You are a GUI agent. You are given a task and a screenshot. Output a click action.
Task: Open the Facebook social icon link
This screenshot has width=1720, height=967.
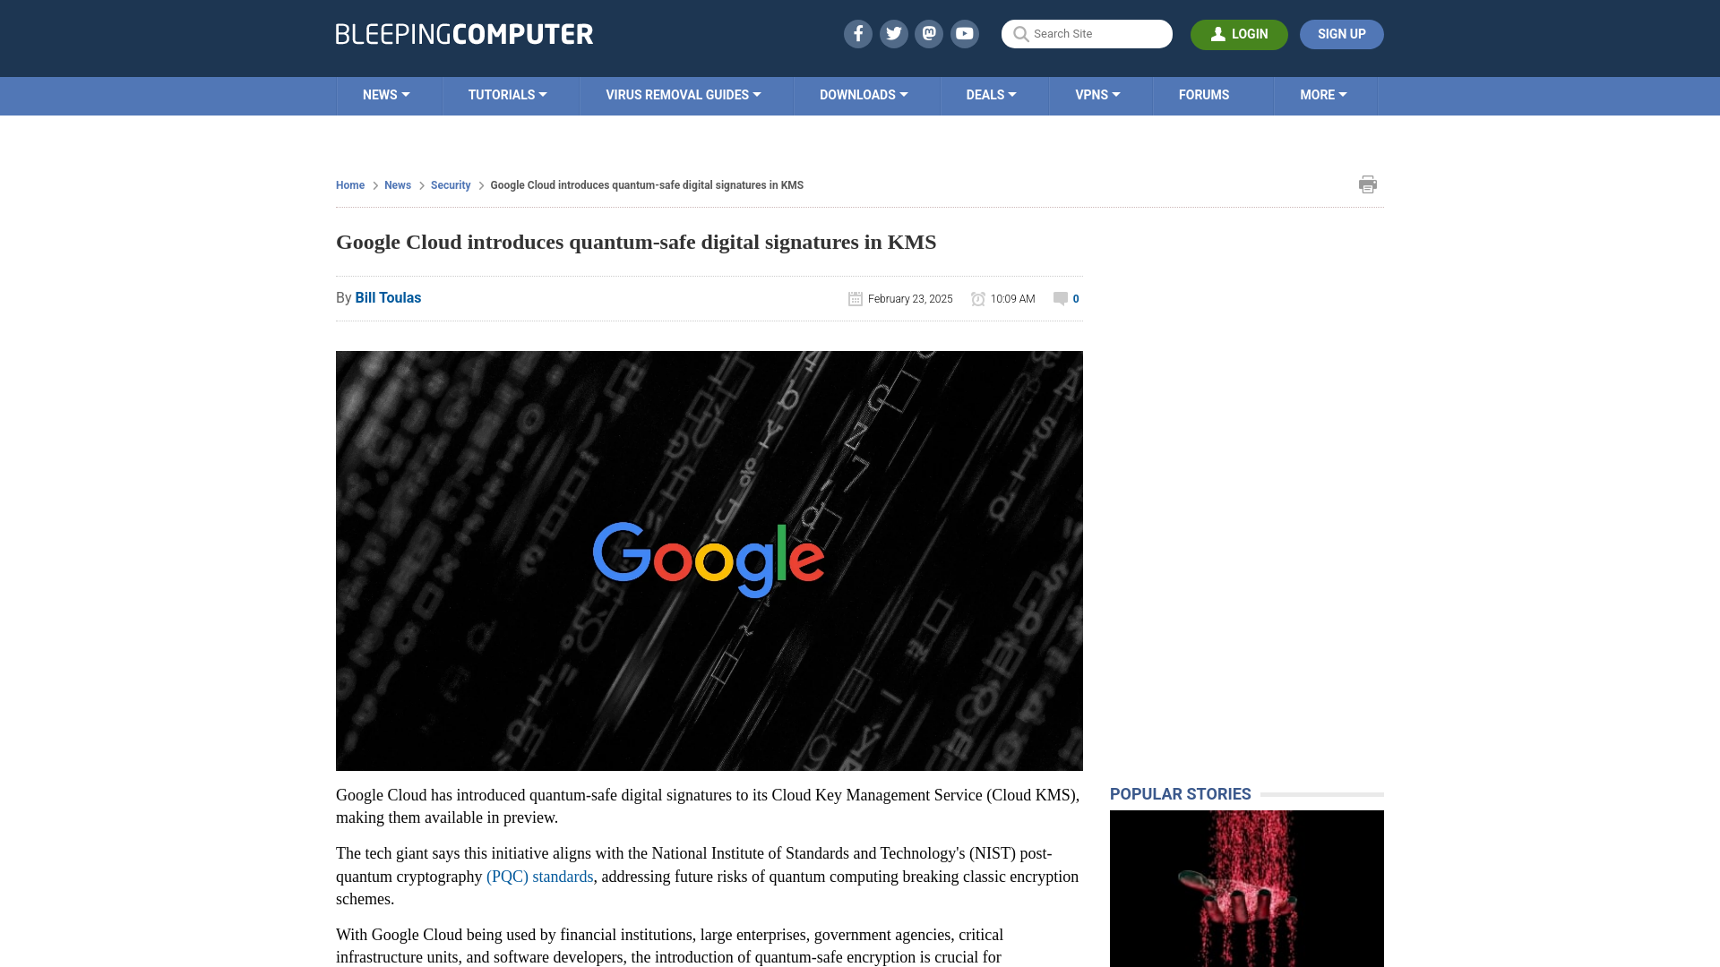point(857,33)
